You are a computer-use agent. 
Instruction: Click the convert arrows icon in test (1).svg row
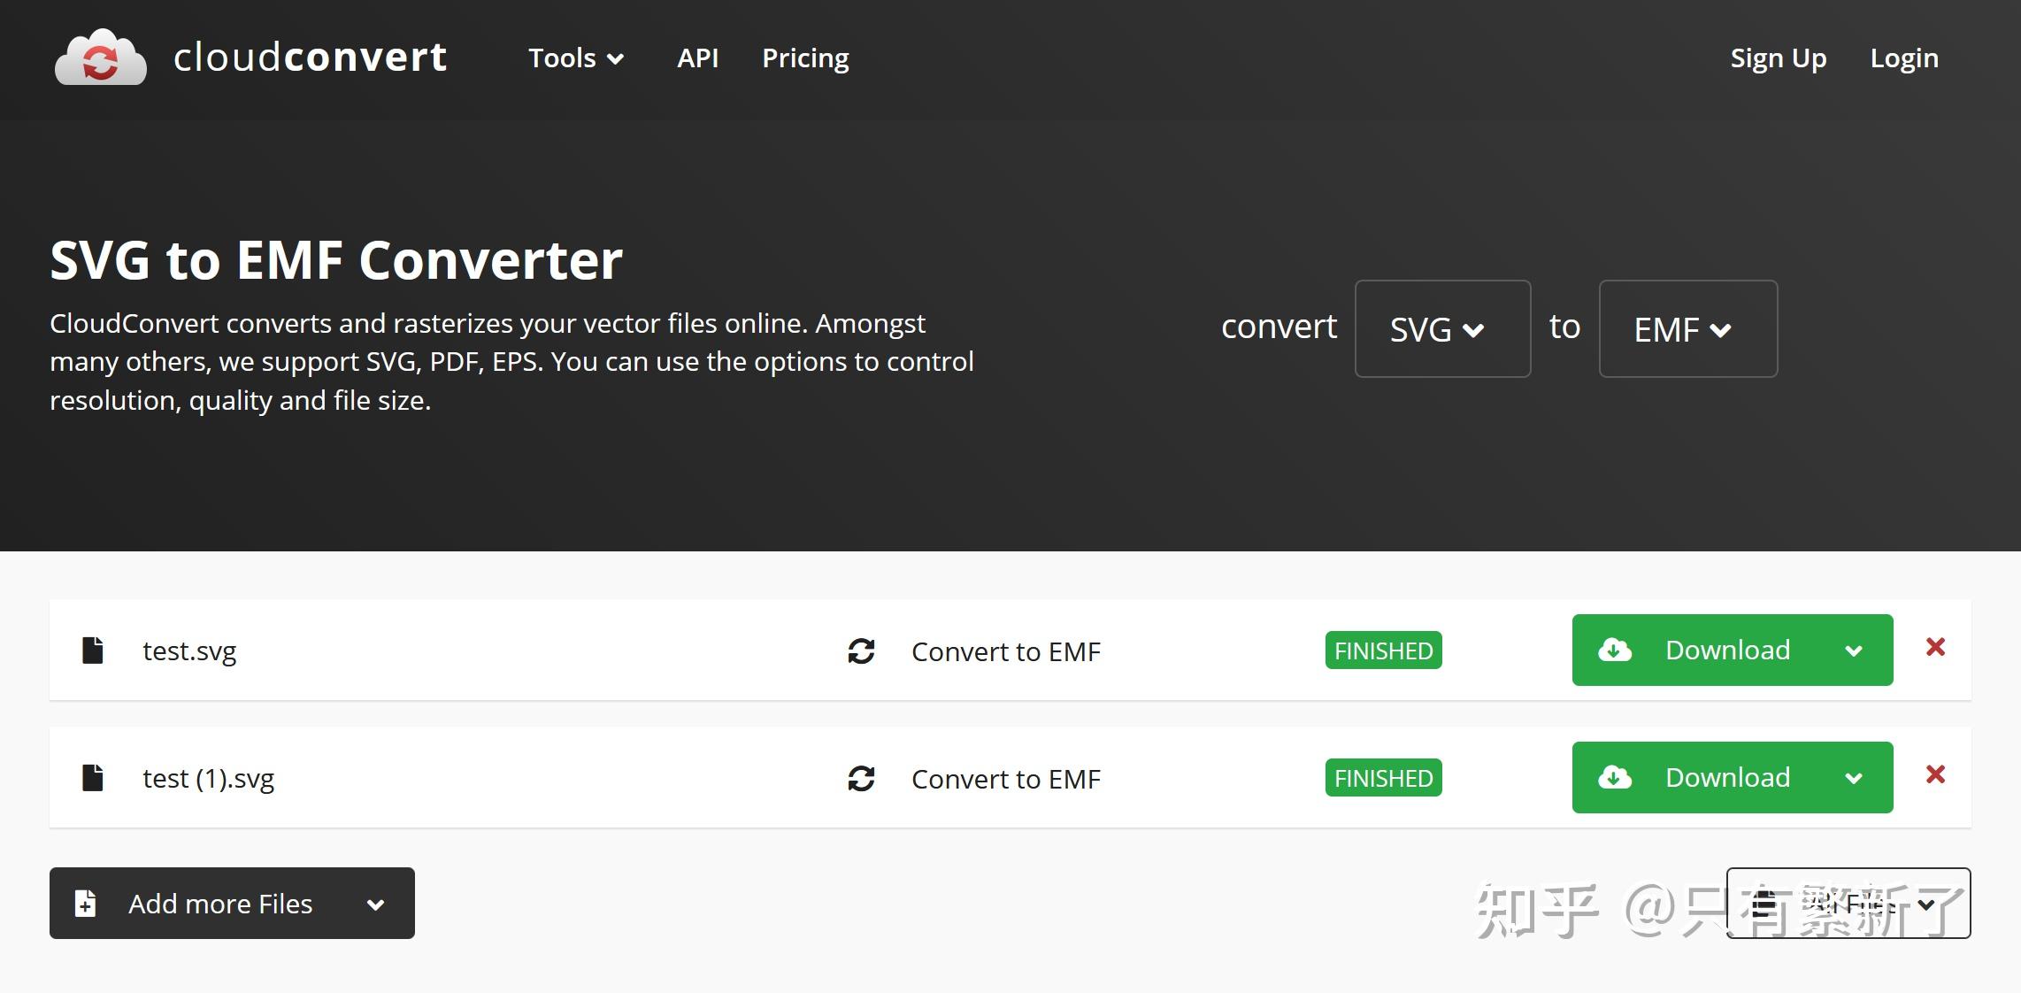coord(861,779)
